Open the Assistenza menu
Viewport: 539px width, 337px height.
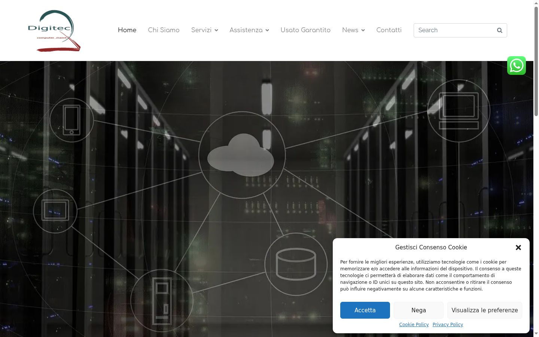pos(246,30)
